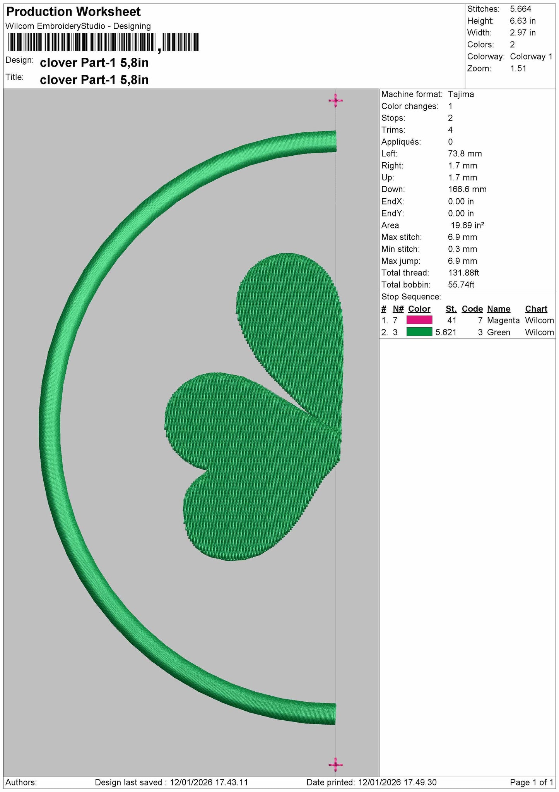Click the 'Code' column header
Image resolution: width=559 pixels, height=792 pixels.
[472, 309]
